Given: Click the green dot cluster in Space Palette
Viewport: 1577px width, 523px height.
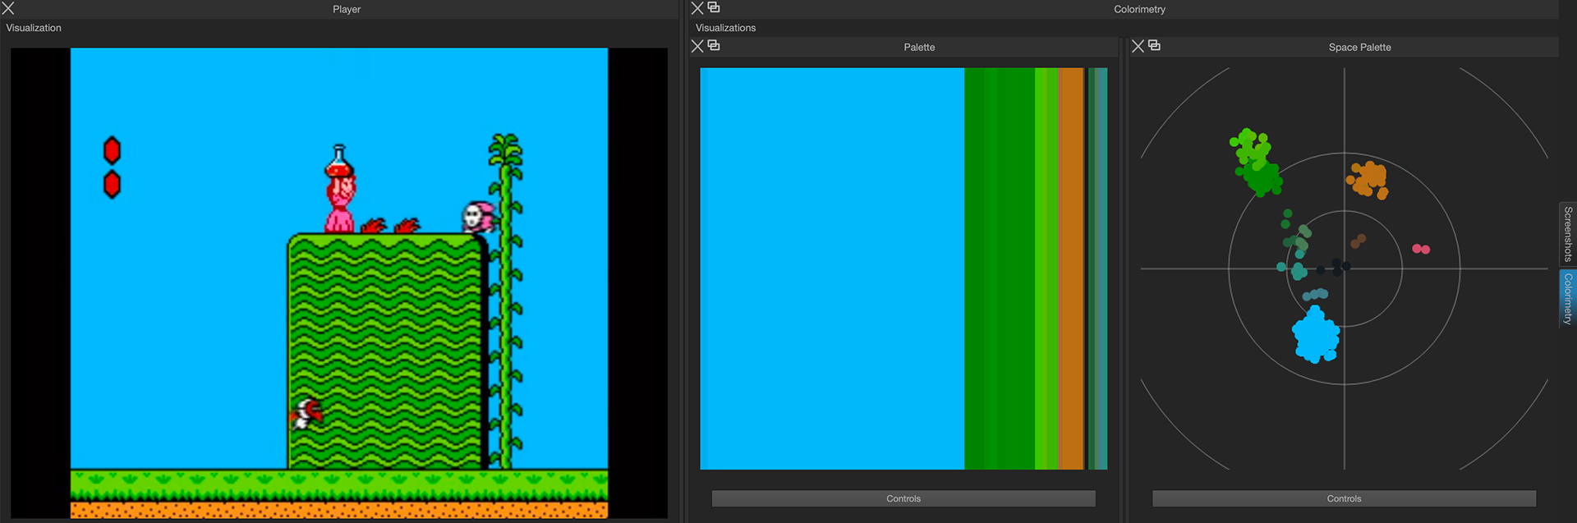Looking at the screenshot, I should (1255, 162).
